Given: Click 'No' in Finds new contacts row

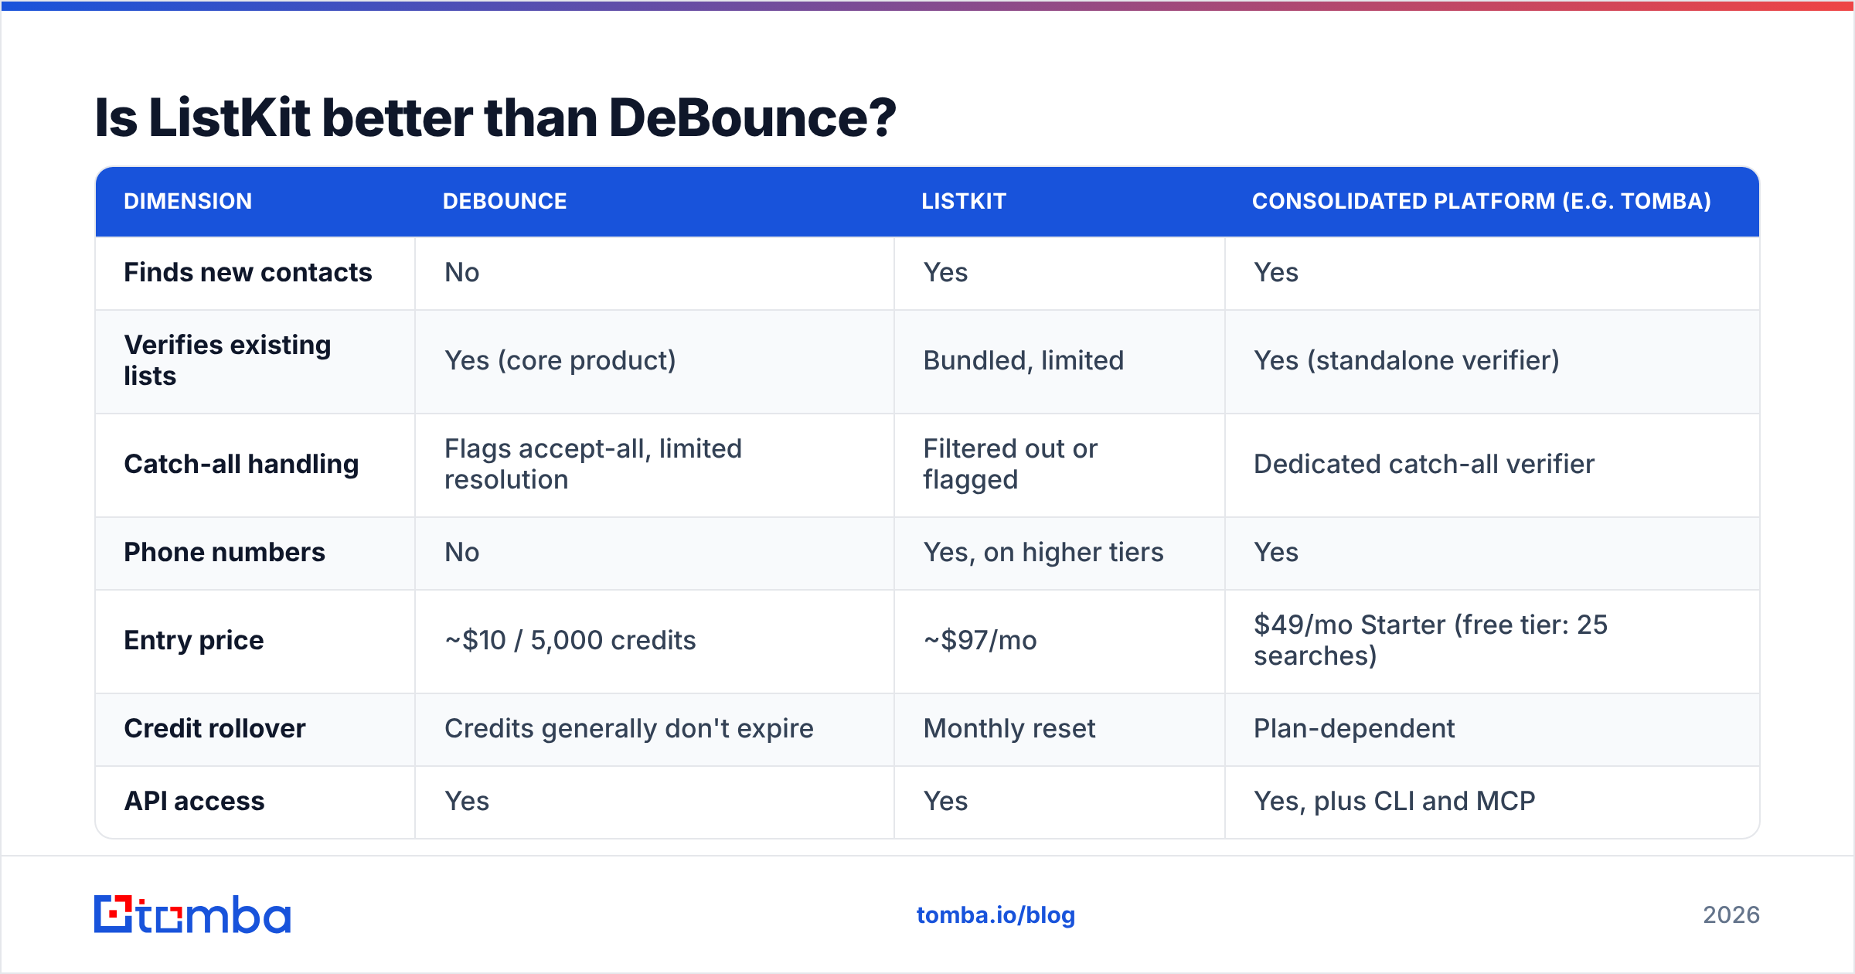Looking at the screenshot, I should click(462, 272).
